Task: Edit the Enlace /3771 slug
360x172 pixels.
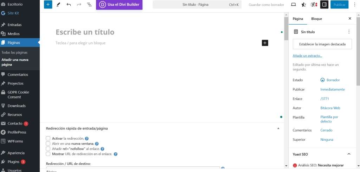Action: [x=325, y=99]
